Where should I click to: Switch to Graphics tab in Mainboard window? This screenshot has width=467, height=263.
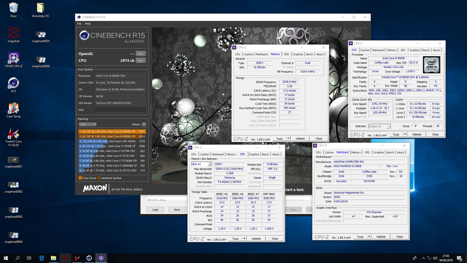[x=379, y=152]
